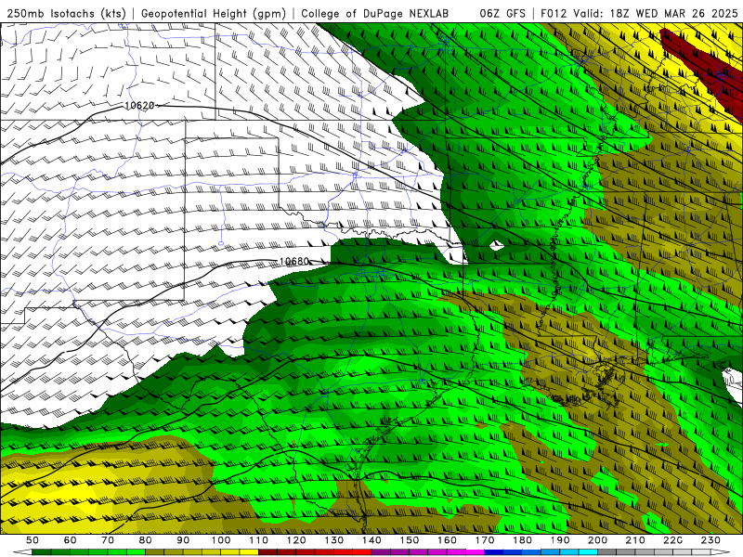
Task: Click the dark blue colorbar swatch
Action: pyautogui.click(x=494, y=552)
